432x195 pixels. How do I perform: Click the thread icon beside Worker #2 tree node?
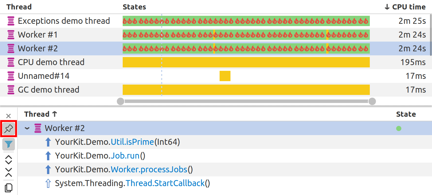click(x=38, y=128)
